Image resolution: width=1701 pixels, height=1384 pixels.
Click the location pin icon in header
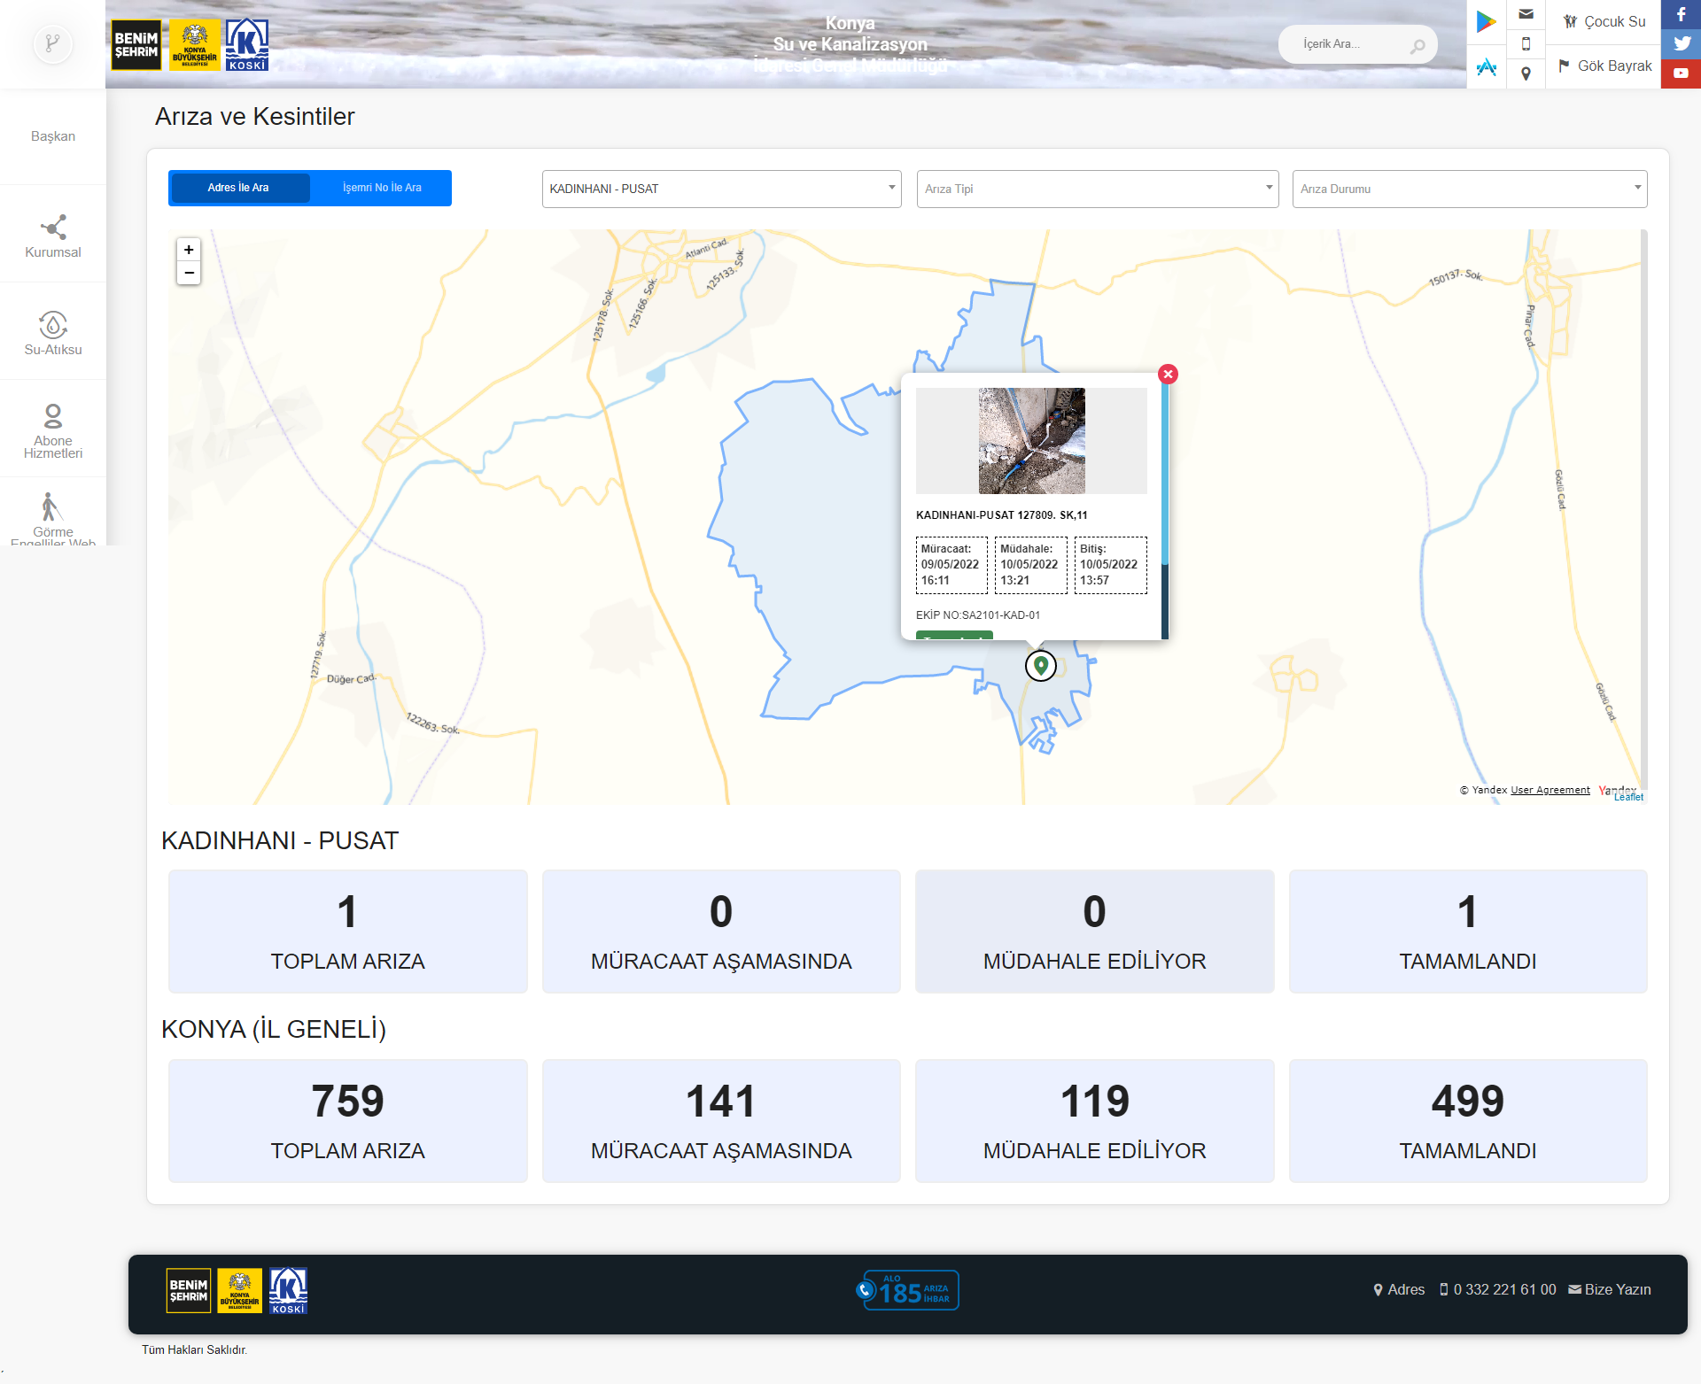(1526, 73)
